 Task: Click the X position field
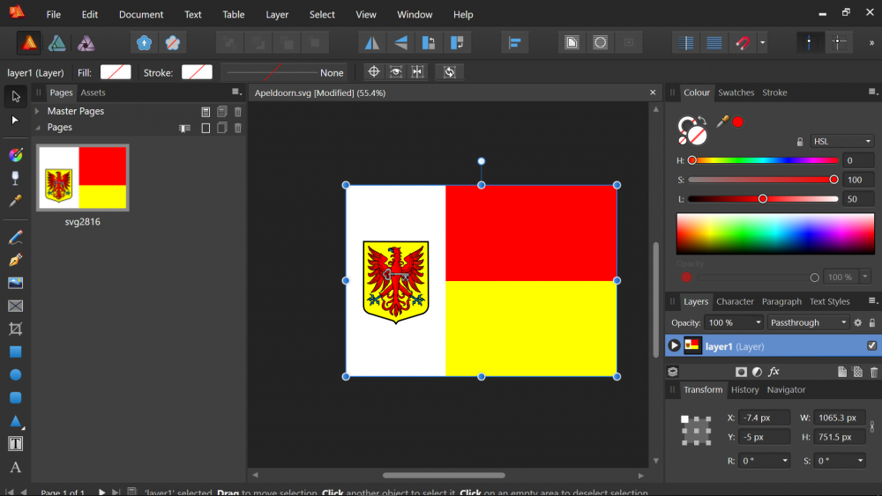764,418
